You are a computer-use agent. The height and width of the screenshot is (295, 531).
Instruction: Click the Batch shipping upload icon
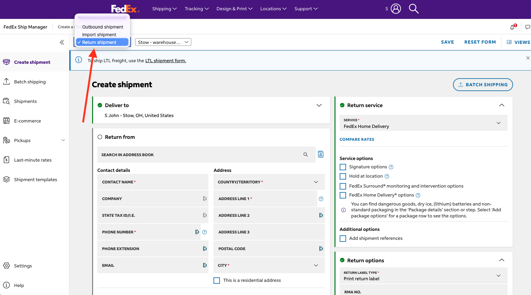pyautogui.click(x=6, y=81)
